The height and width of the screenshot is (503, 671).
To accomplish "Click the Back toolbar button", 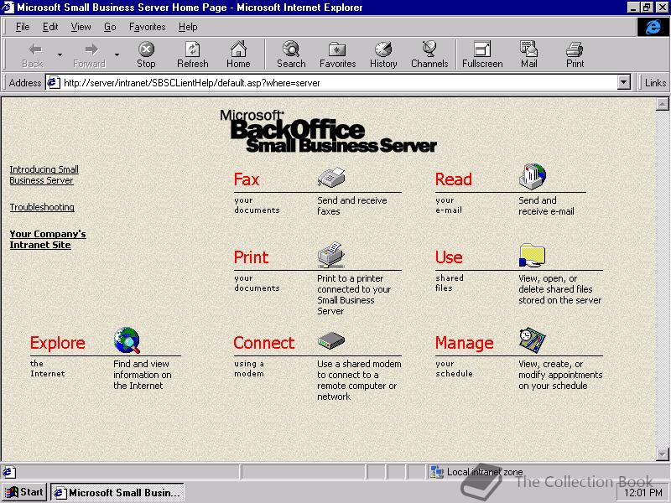I will (33, 54).
